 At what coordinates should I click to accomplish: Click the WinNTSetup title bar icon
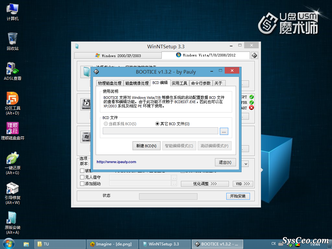point(77,46)
